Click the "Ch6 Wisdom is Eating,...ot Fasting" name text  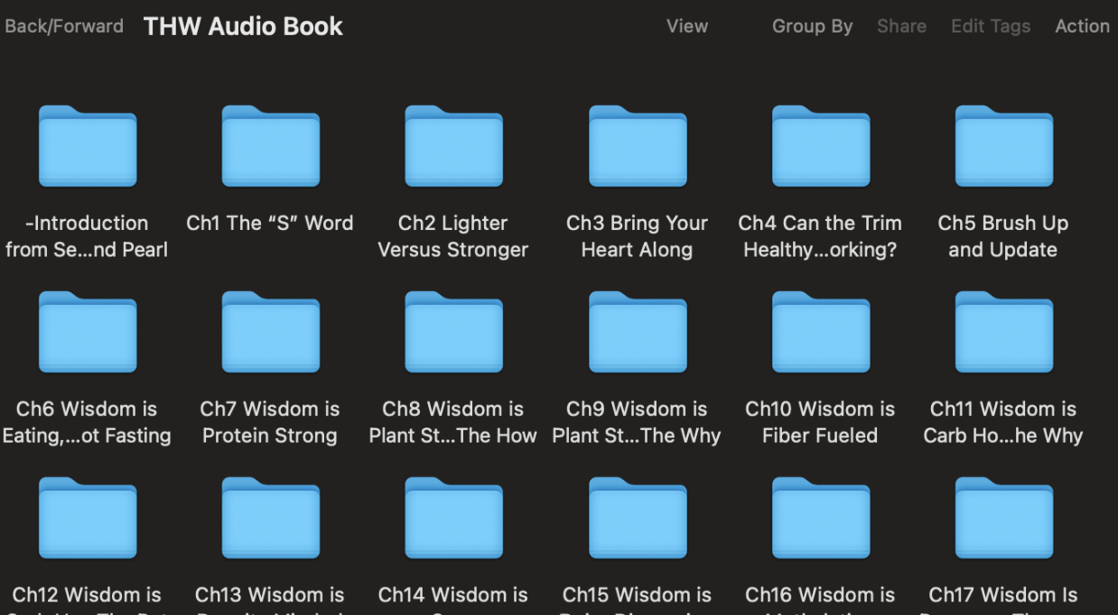pyautogui.click(x=87, y=422)
